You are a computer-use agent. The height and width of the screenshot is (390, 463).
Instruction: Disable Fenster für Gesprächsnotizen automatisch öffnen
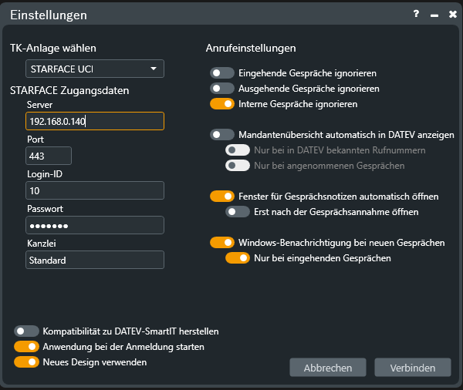tap(222, 197)
